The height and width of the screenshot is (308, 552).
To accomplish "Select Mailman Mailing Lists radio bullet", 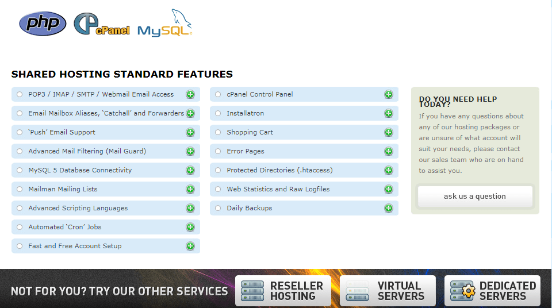I will point(20,190).
